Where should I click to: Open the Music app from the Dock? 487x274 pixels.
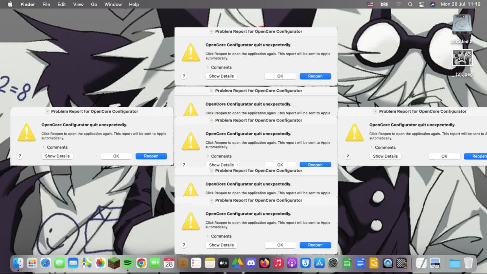click(279, 263)
